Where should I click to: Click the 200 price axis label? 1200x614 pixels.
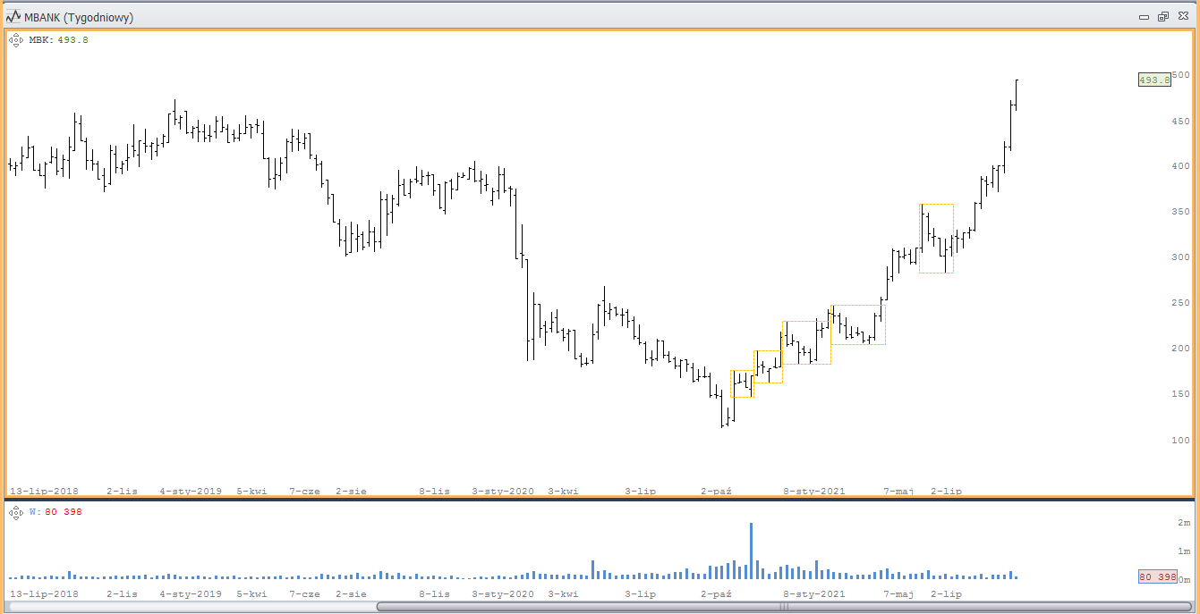[1180, 349]
